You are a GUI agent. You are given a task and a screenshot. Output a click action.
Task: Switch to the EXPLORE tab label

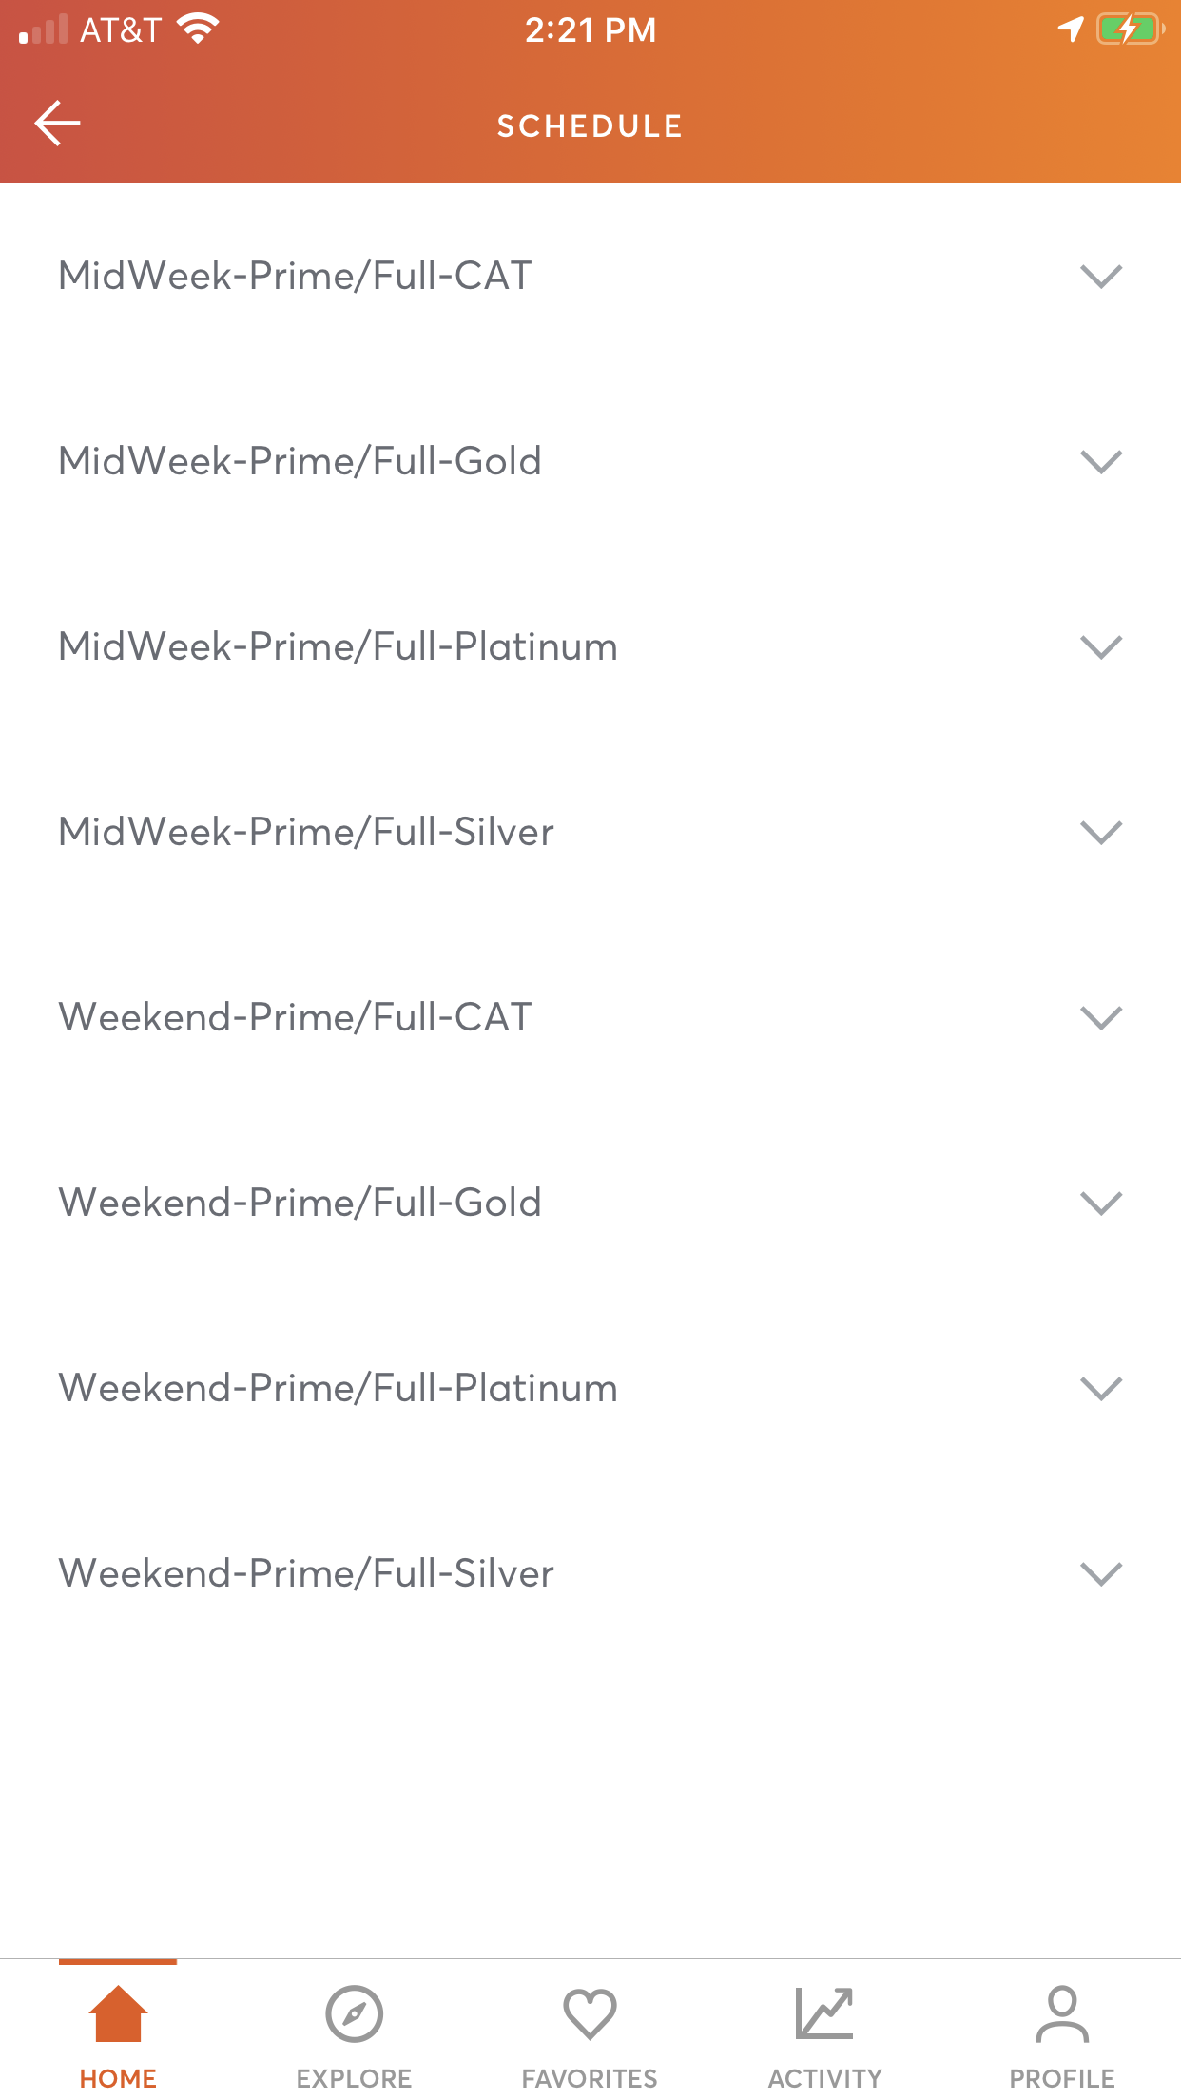(354, 2078)
